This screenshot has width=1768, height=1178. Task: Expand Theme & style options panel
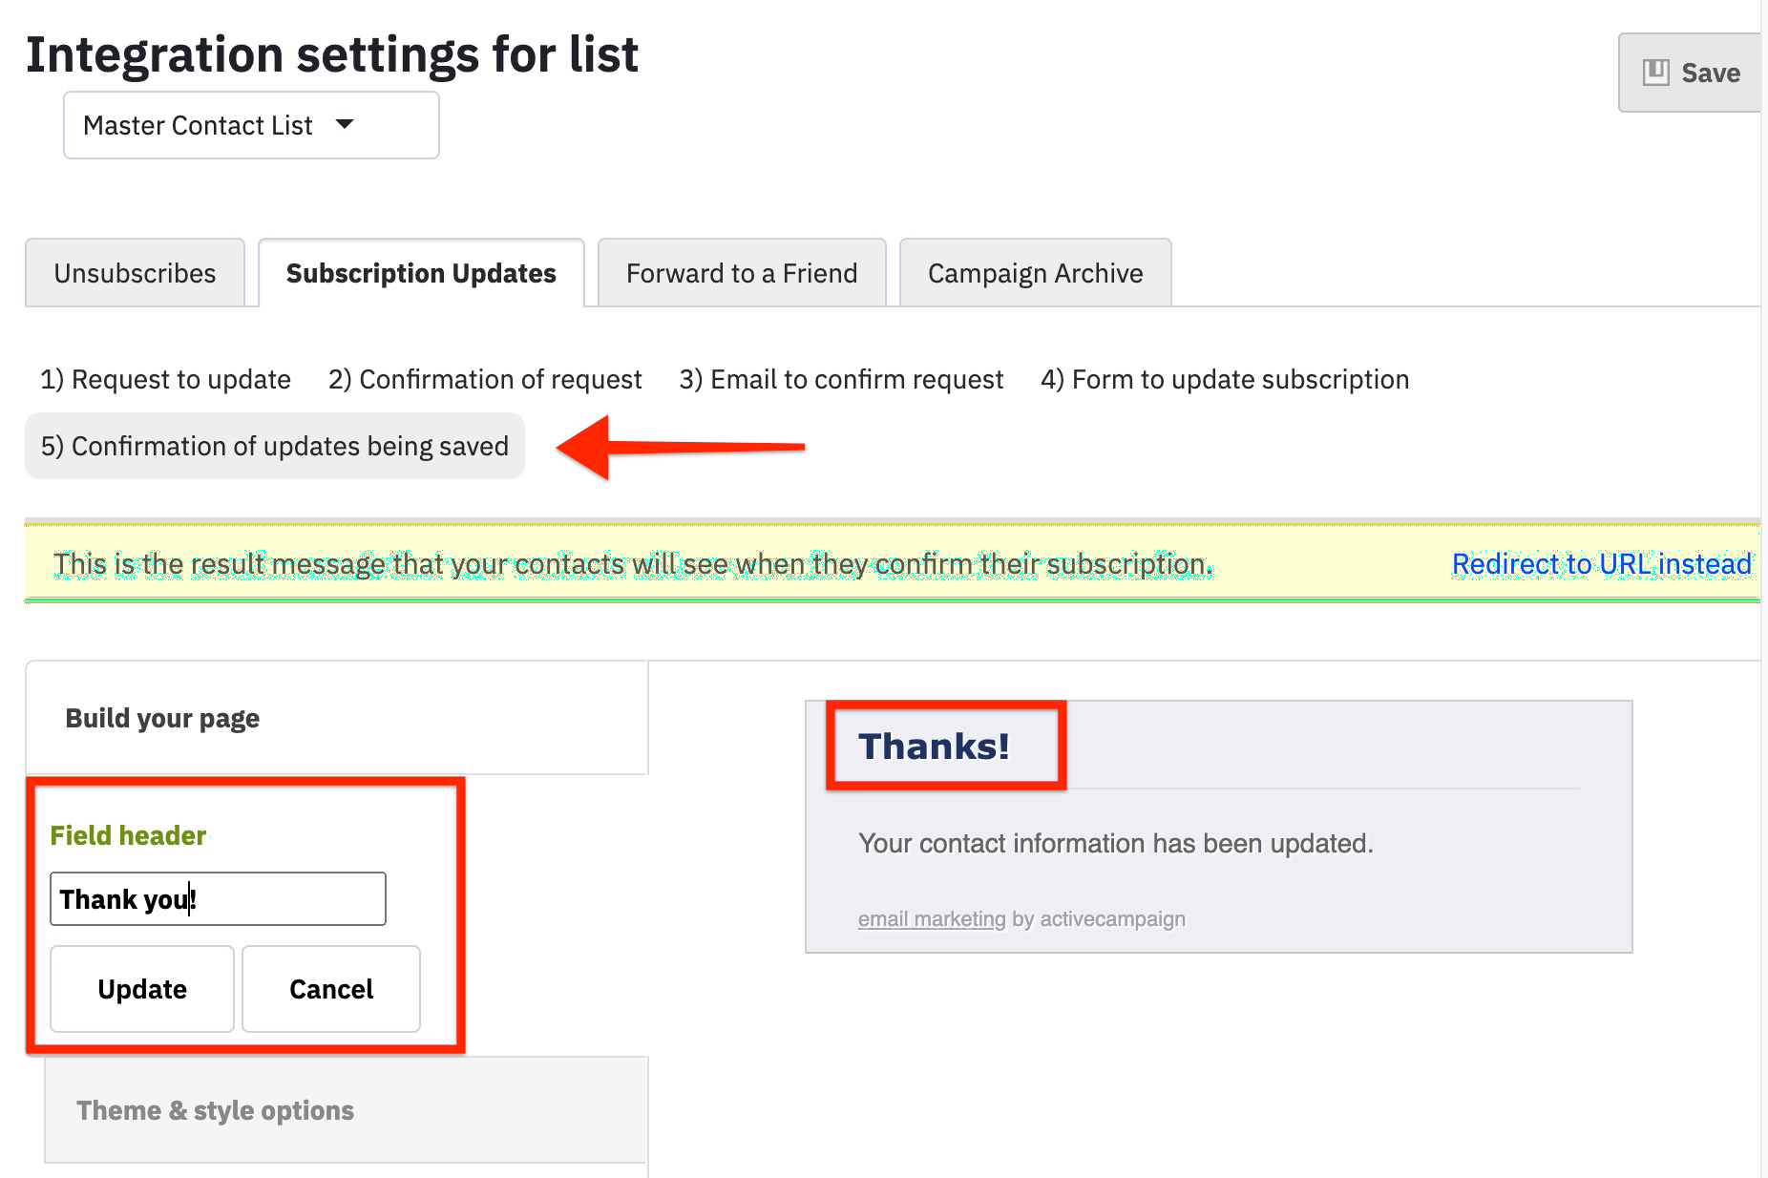(216, 1111)
